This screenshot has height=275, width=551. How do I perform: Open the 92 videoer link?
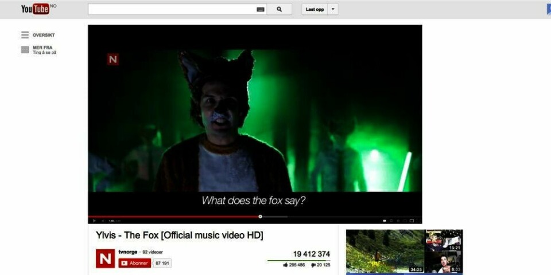153,252
